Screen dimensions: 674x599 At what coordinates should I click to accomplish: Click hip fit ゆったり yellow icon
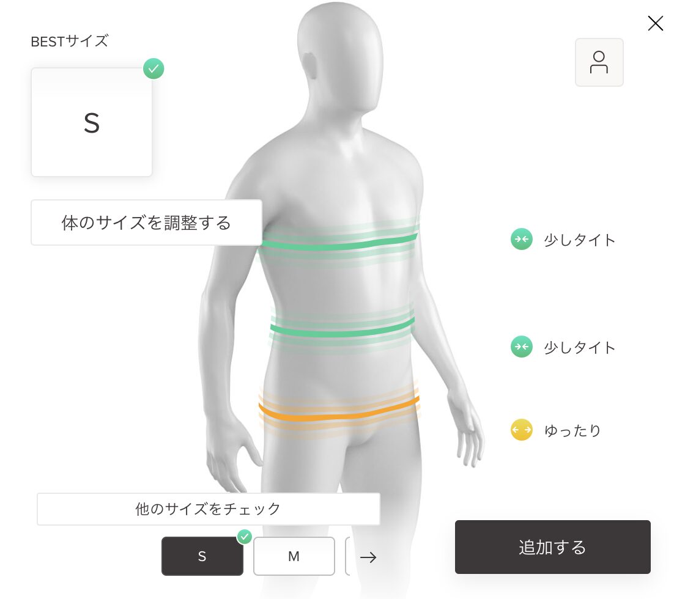522,430
